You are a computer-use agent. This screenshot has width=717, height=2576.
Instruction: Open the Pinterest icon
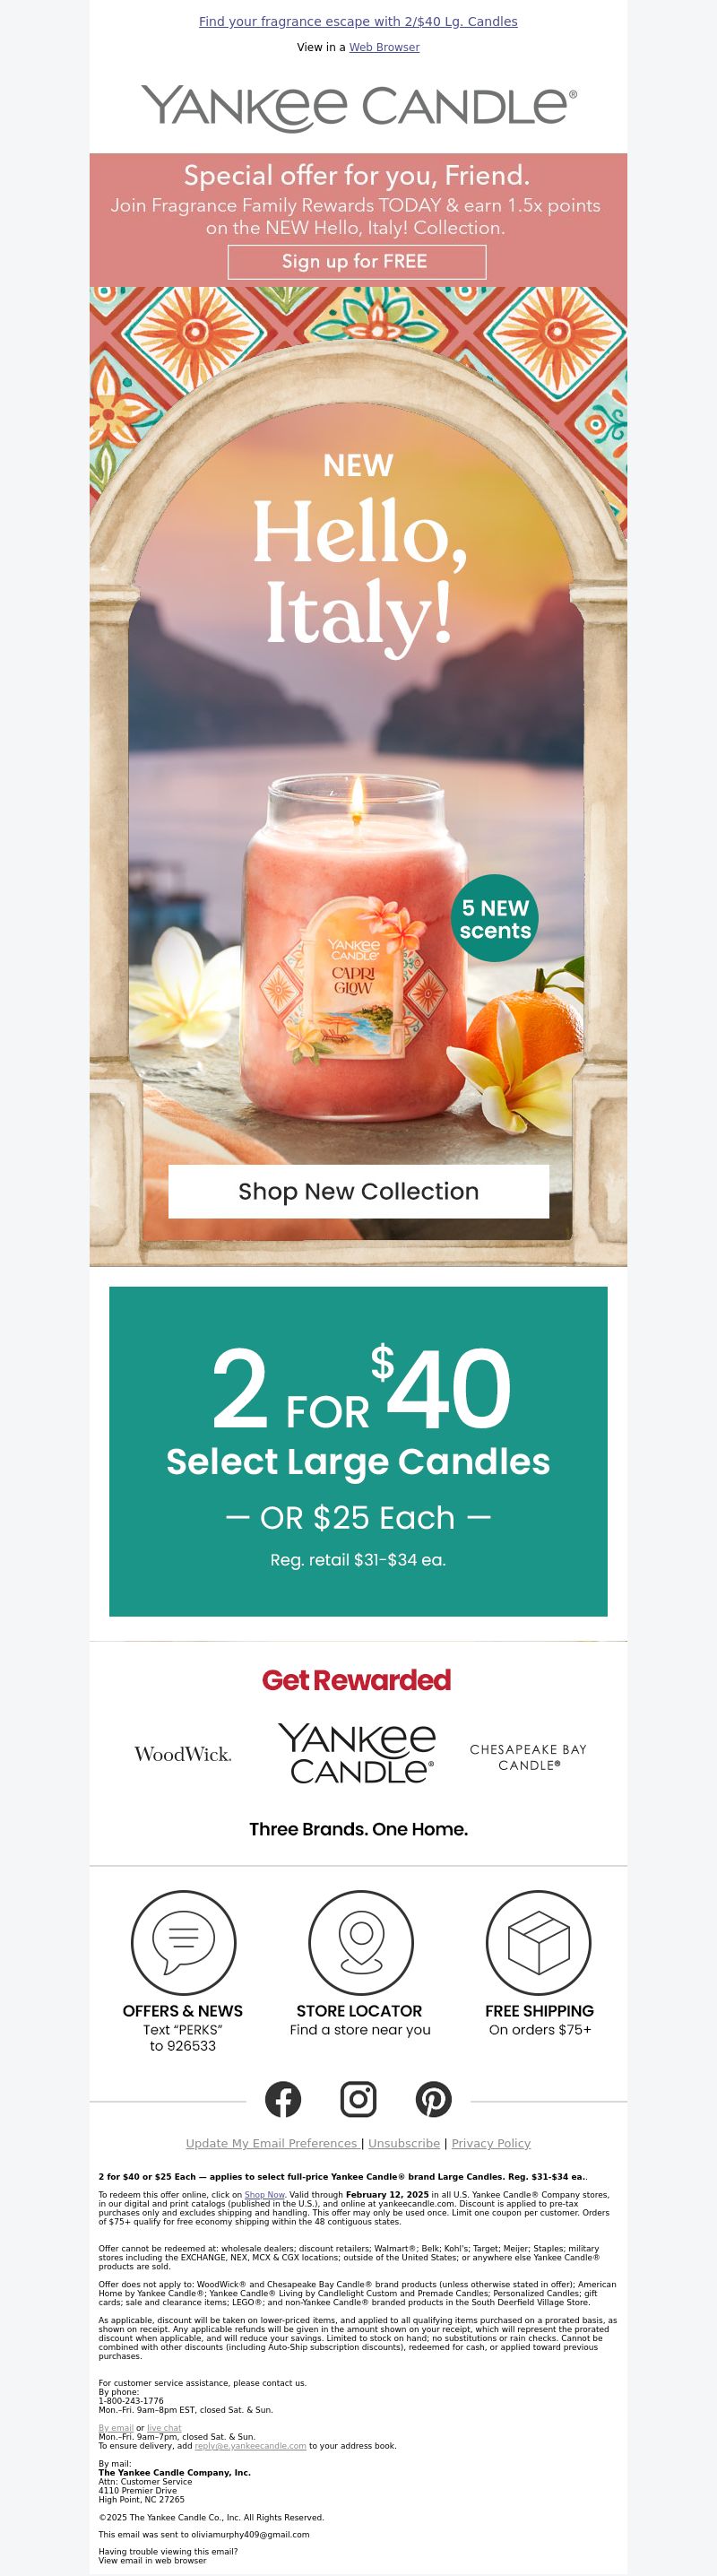[434, 2099]
